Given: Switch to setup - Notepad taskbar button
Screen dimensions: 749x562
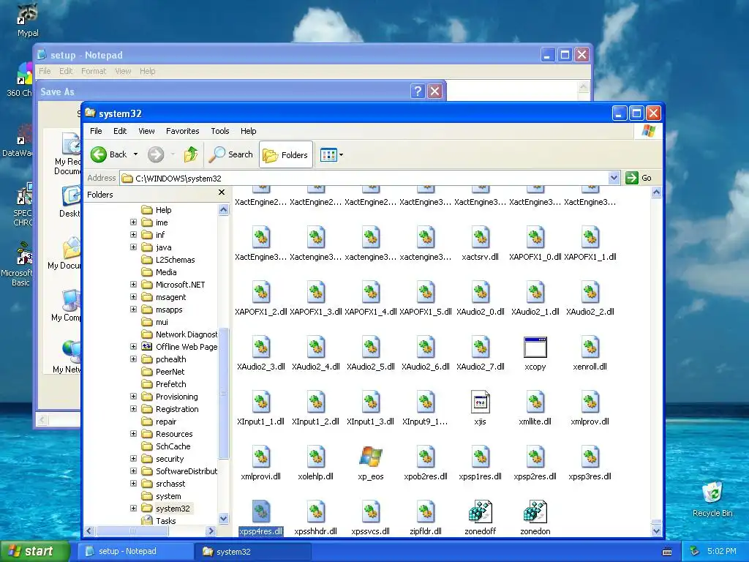Looking at the screenshot, I should [x=135, y=551].
